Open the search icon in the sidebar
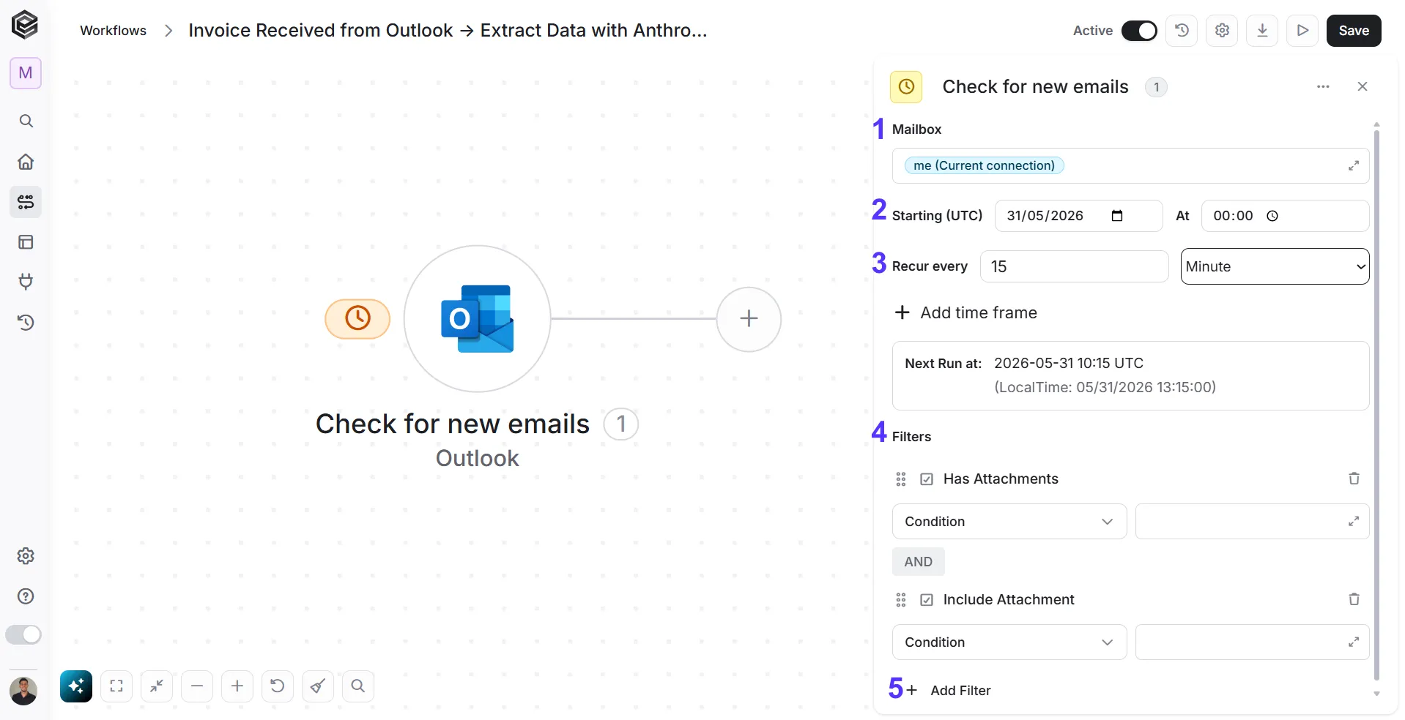Image resolution: width=1405 pixels, height=720 pixels. click(26, 121)
